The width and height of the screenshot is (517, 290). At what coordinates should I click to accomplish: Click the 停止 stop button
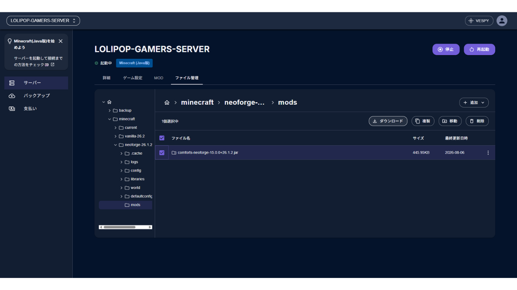point(446,50)
